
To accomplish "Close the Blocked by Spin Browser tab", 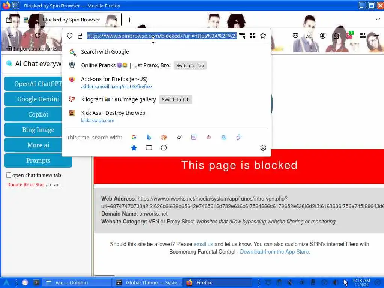I will pos(115,19).
